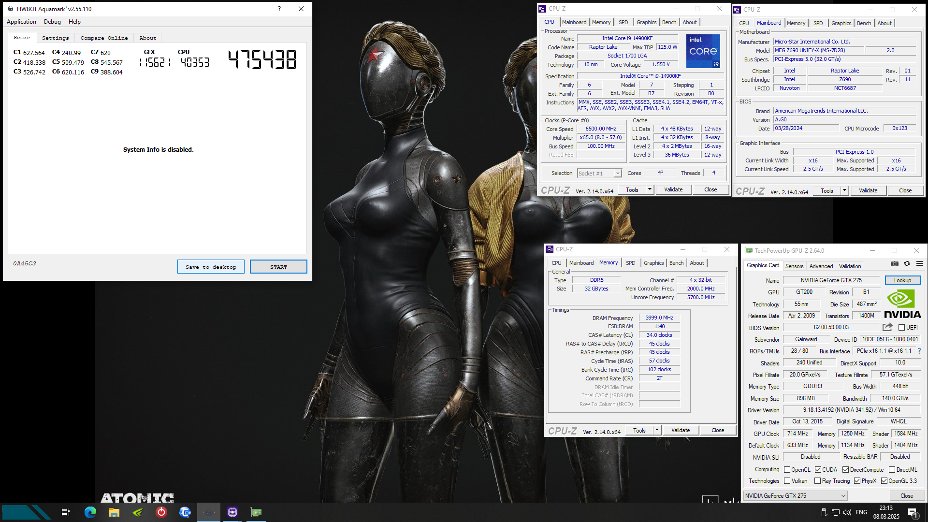Click the ENG language indicator
The width and height of the screenshot is (928, 522).
click(x=861, y=512)
